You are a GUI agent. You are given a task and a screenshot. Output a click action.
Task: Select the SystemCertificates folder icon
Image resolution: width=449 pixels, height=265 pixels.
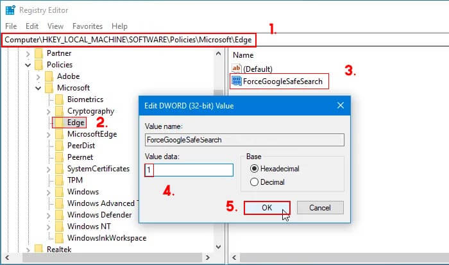click(x=59, y=169)
